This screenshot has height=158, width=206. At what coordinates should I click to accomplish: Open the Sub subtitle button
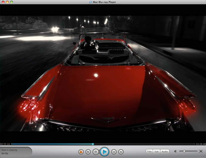pos(156,151)
